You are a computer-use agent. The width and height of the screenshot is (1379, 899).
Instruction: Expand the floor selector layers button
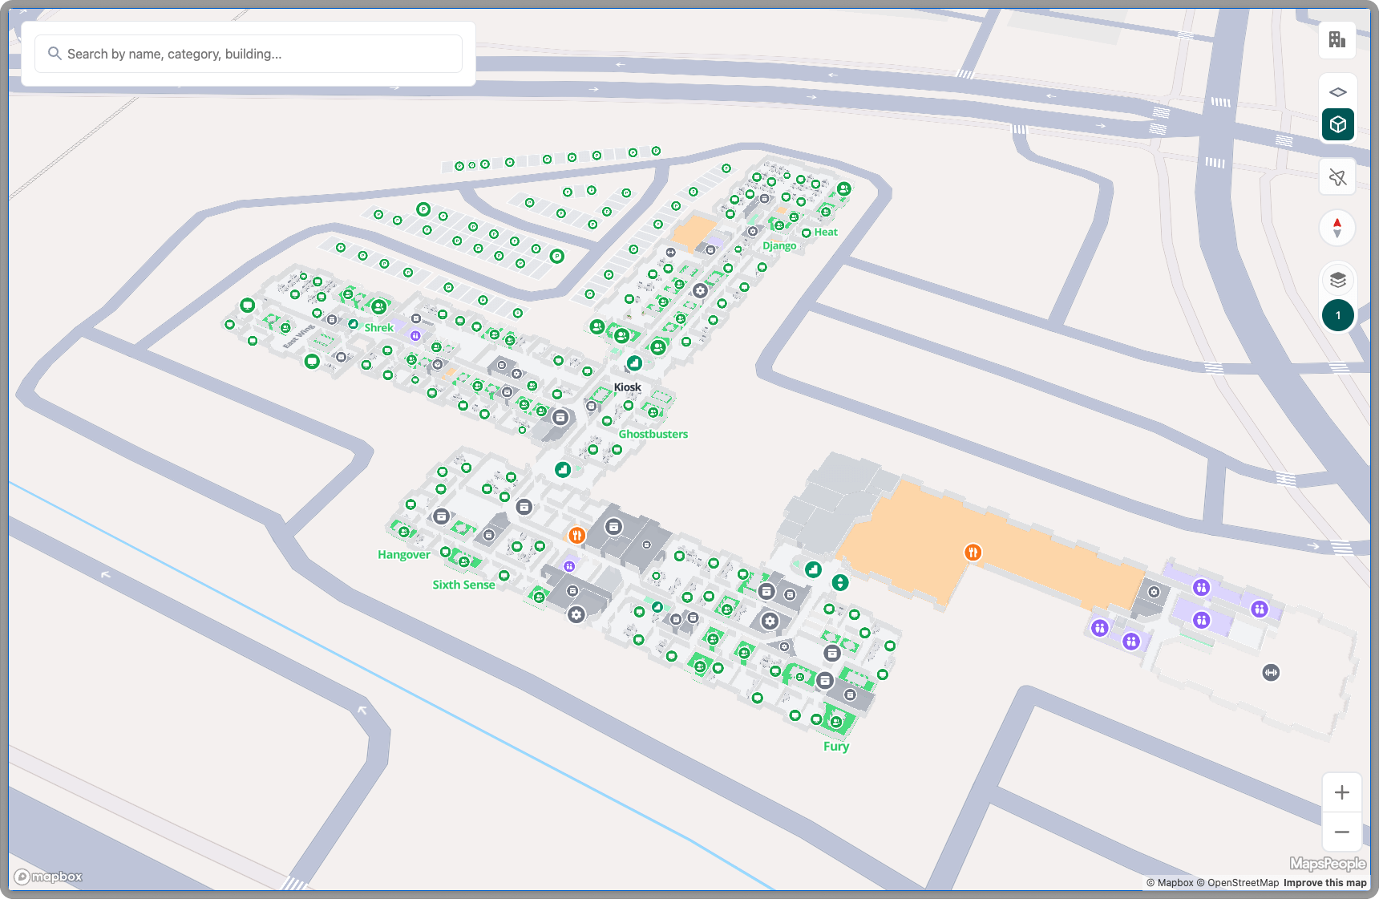click(1337, 280)
